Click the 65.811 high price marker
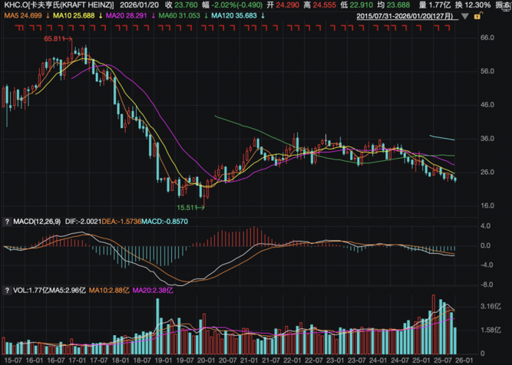Image resolution: width=512 pixels, height=365 pixels. (x=55, y=38)
